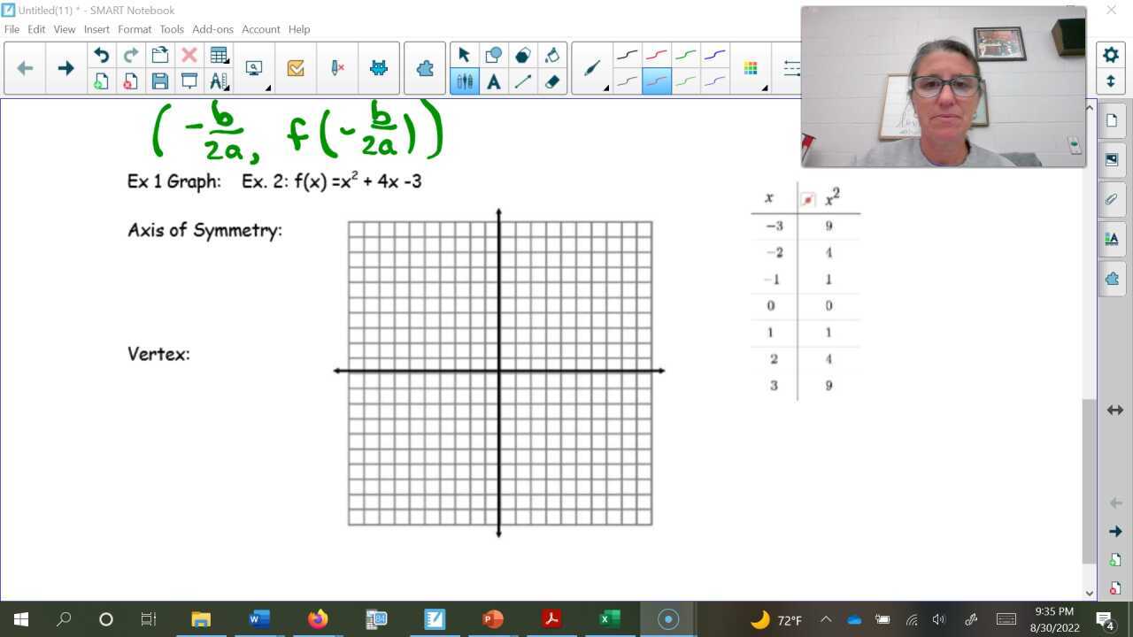
Task: Select the blue highlighted pen swatch
Action: tap(656, 81)
